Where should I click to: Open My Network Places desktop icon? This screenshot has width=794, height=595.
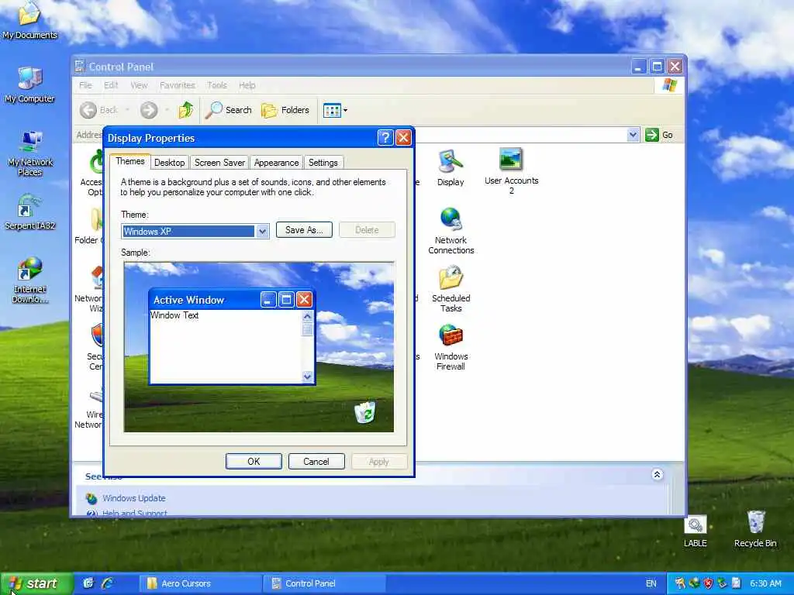point(29,153)
